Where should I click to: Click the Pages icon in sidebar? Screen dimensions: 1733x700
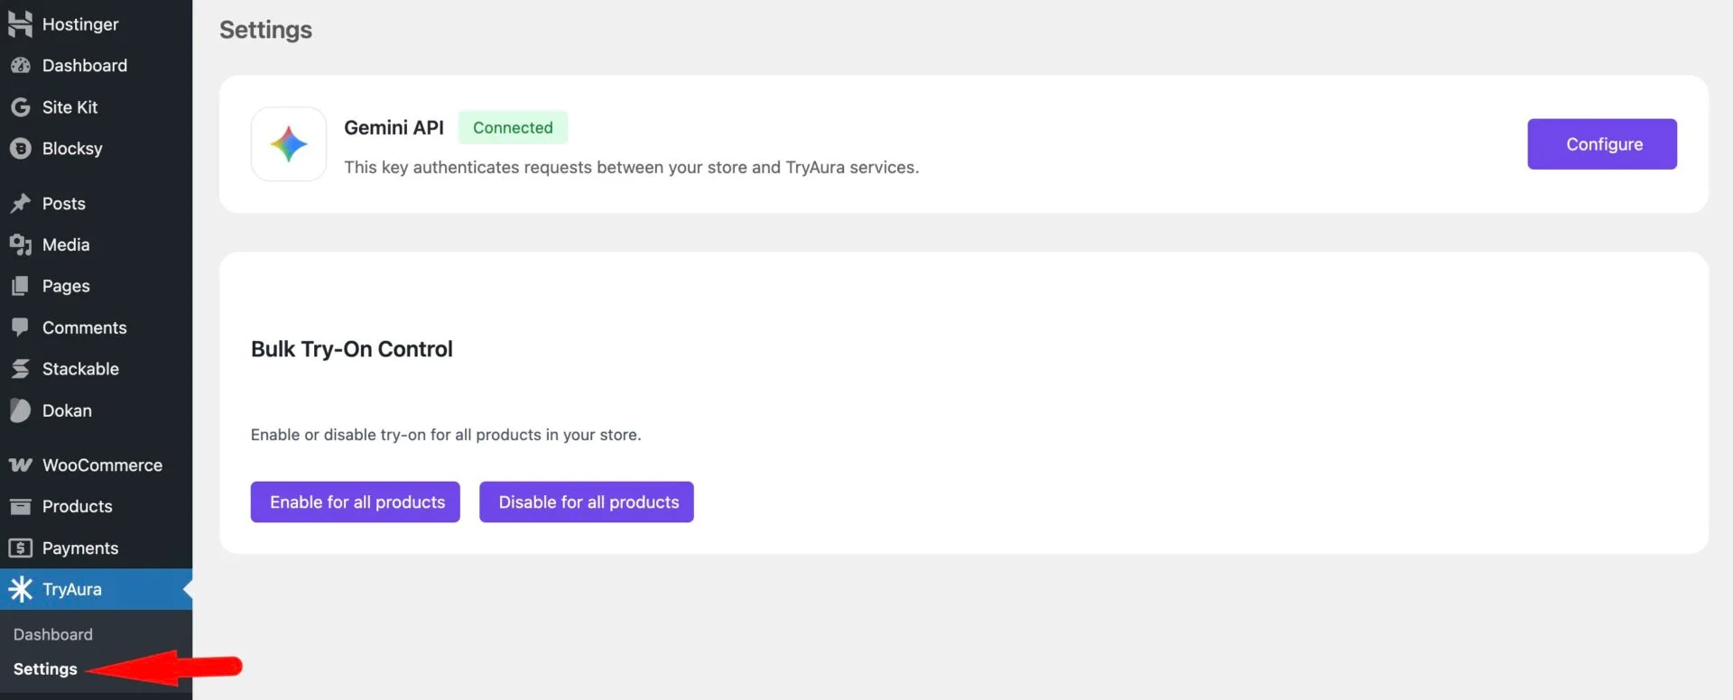click(20, 286)
